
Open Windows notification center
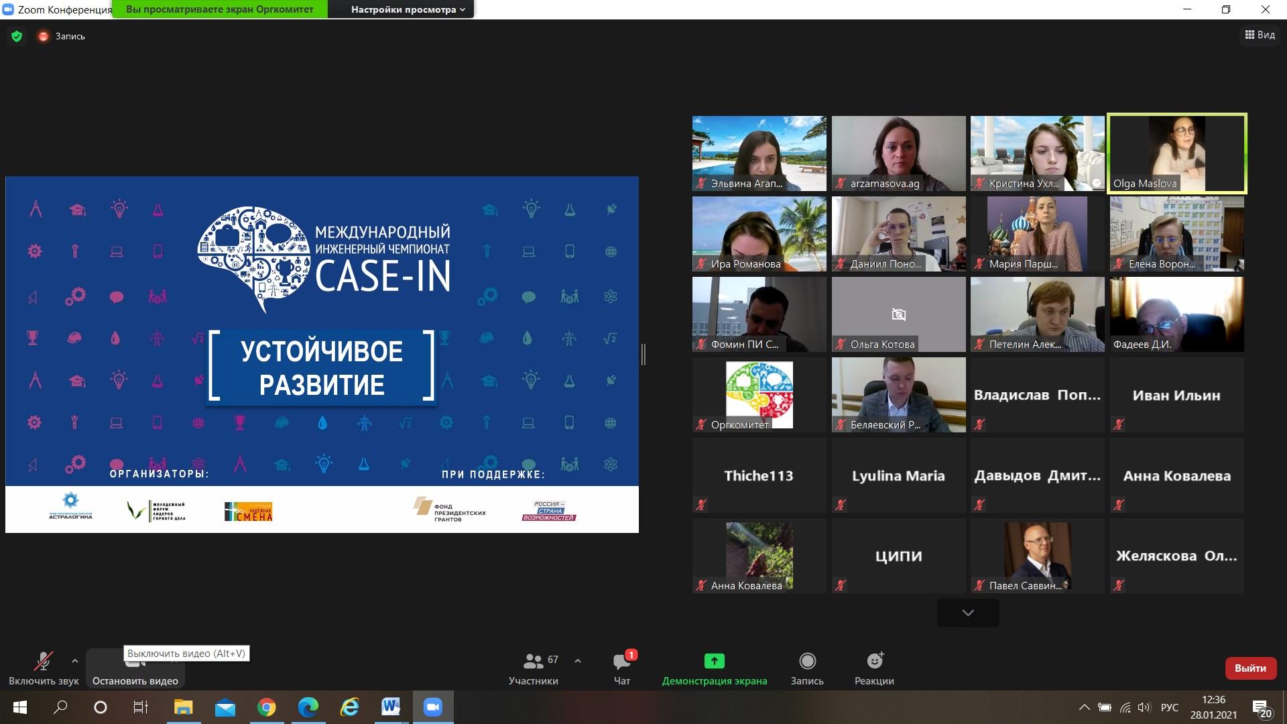[x=1262, y=708]
